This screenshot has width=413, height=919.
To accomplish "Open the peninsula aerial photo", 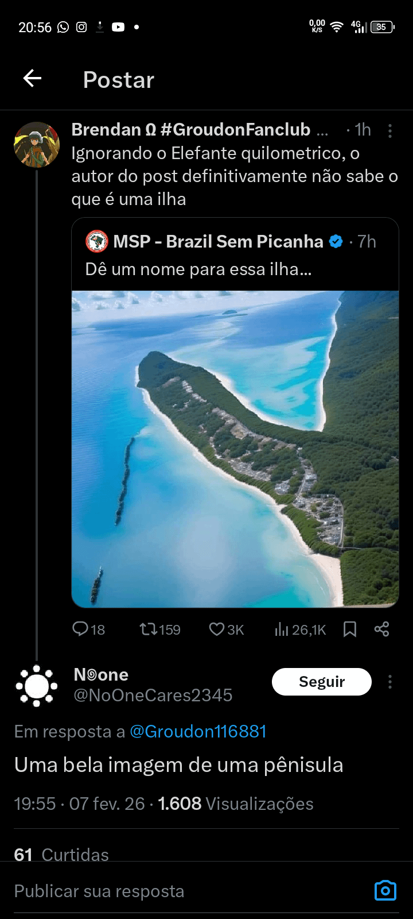I will coord(235,449).
